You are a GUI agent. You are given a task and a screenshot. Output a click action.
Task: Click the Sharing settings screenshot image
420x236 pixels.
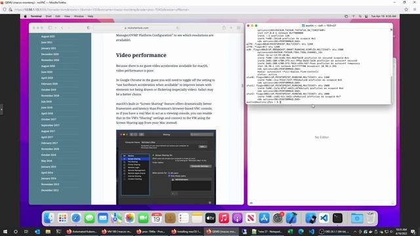(x=166, y=167)
